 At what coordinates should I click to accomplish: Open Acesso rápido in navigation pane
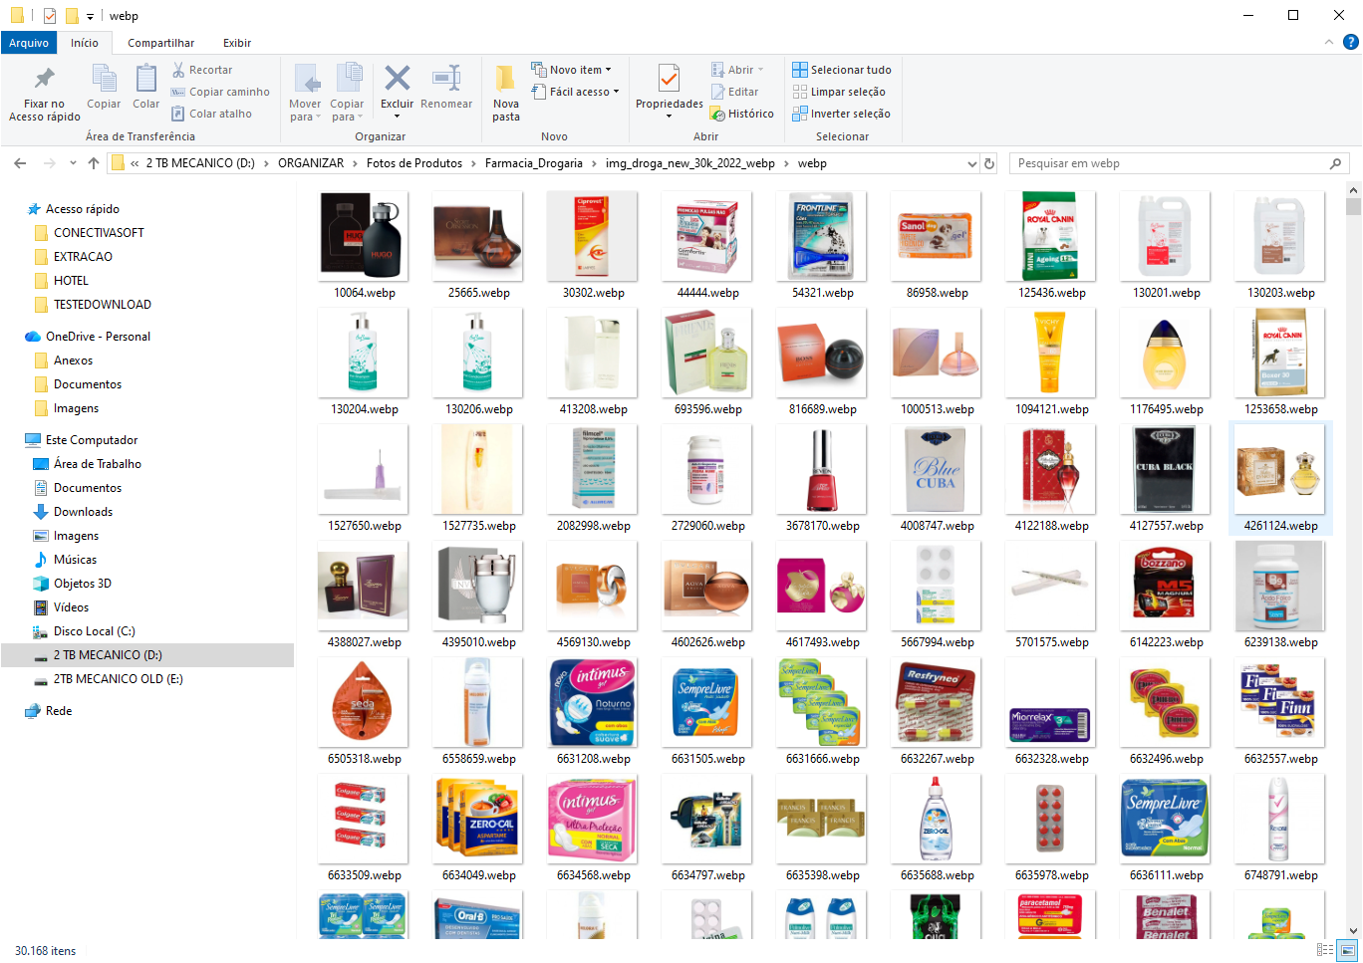[x=83, y=209]
